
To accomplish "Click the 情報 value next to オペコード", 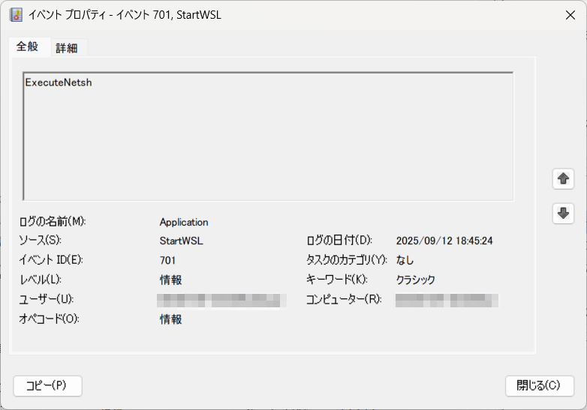I will coord(170,319).
